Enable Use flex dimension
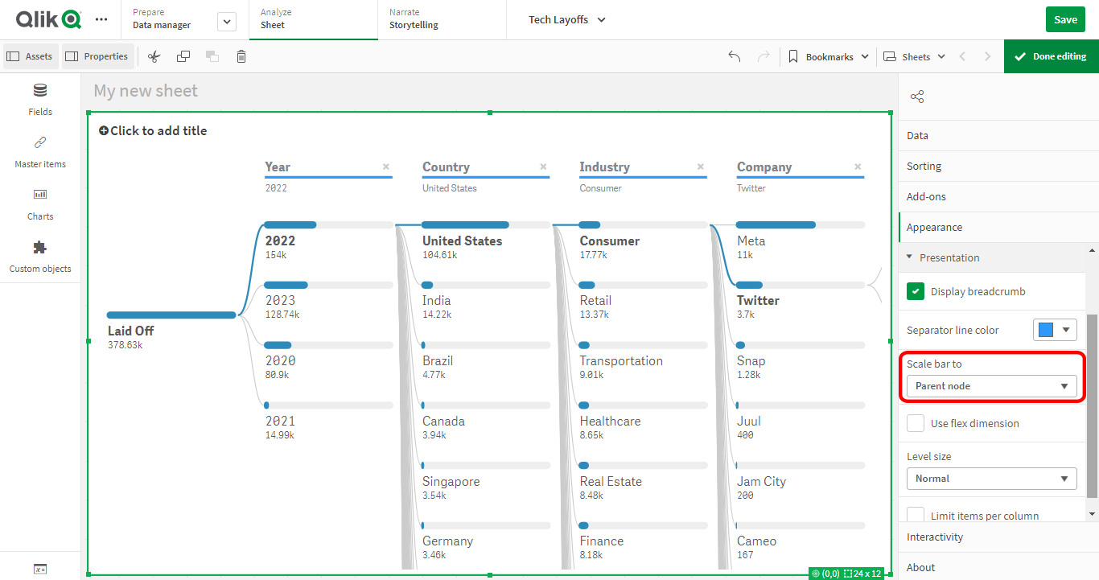 coord(915,423)
